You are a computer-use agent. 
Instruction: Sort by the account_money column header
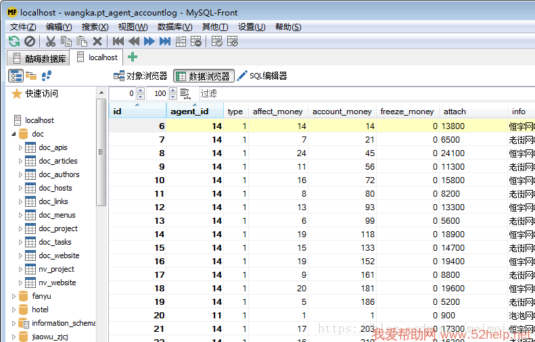click(x=342, y=112)
